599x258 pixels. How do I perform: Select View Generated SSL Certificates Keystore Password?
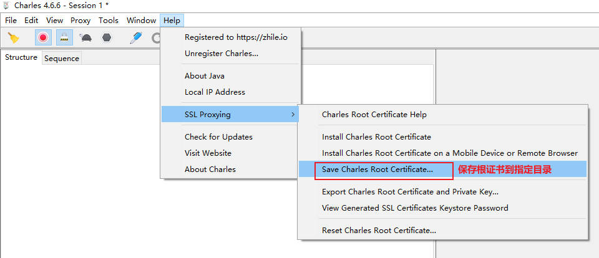(x=442, y=208)
